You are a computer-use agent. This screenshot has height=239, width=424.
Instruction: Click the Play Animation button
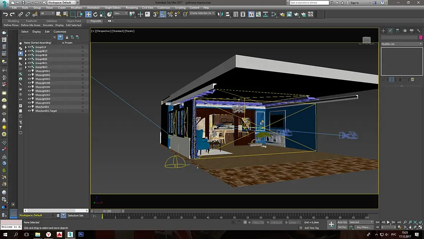388,222
